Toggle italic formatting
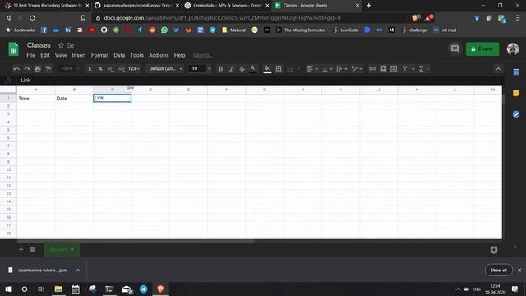Viewport: 526px width, 296px height. [231, 69]
